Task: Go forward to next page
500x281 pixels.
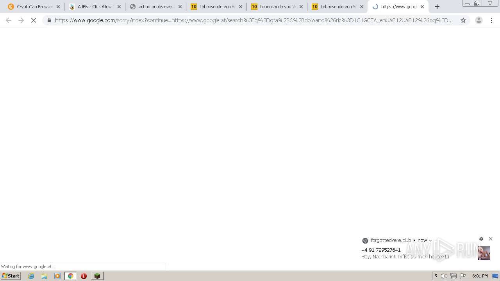Action: (x=21, y=20)
